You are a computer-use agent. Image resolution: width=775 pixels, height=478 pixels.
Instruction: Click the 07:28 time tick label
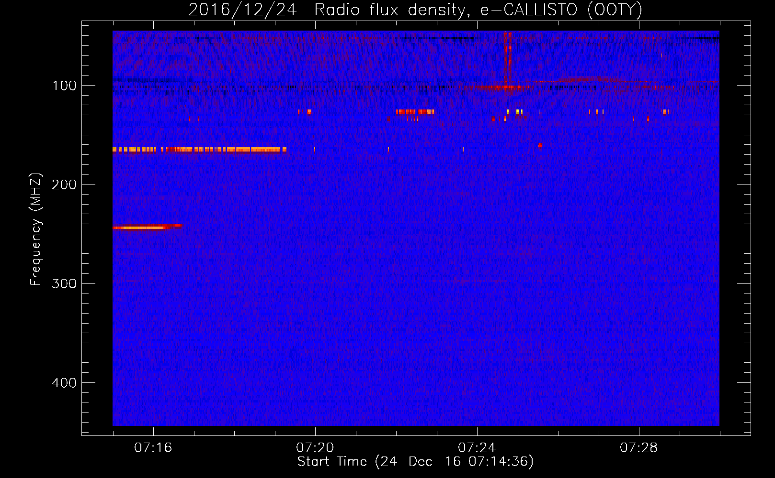[639, 447]
